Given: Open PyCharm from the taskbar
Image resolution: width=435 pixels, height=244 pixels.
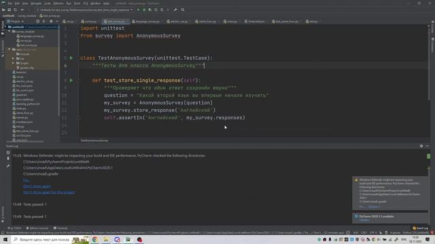Looking at the screenshot, I should (128, 239).
